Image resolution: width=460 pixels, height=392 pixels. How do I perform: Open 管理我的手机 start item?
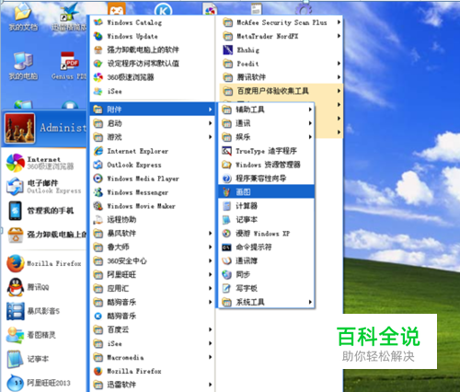click(x=45, y=211)
